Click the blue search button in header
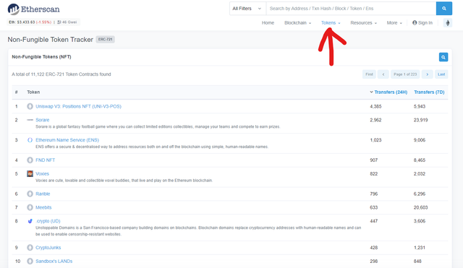 443,9
